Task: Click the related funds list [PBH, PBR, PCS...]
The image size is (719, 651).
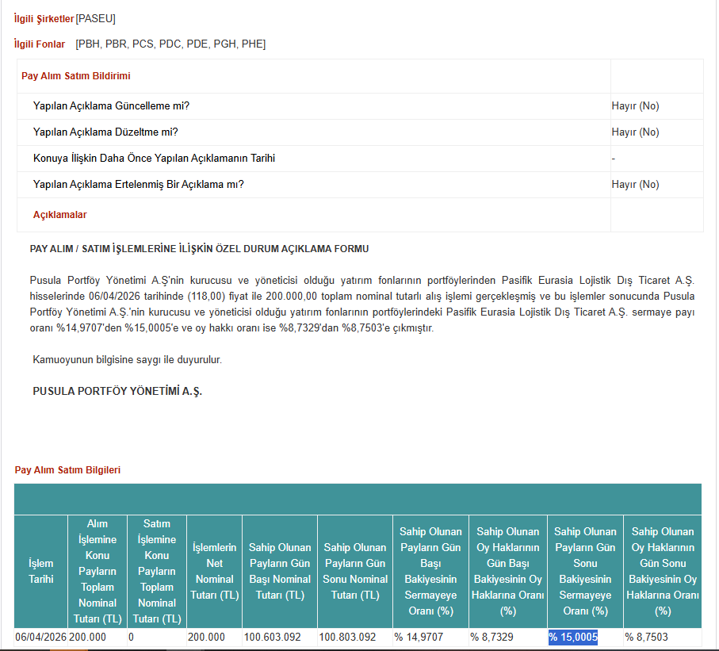Action: tap(170, 44)
